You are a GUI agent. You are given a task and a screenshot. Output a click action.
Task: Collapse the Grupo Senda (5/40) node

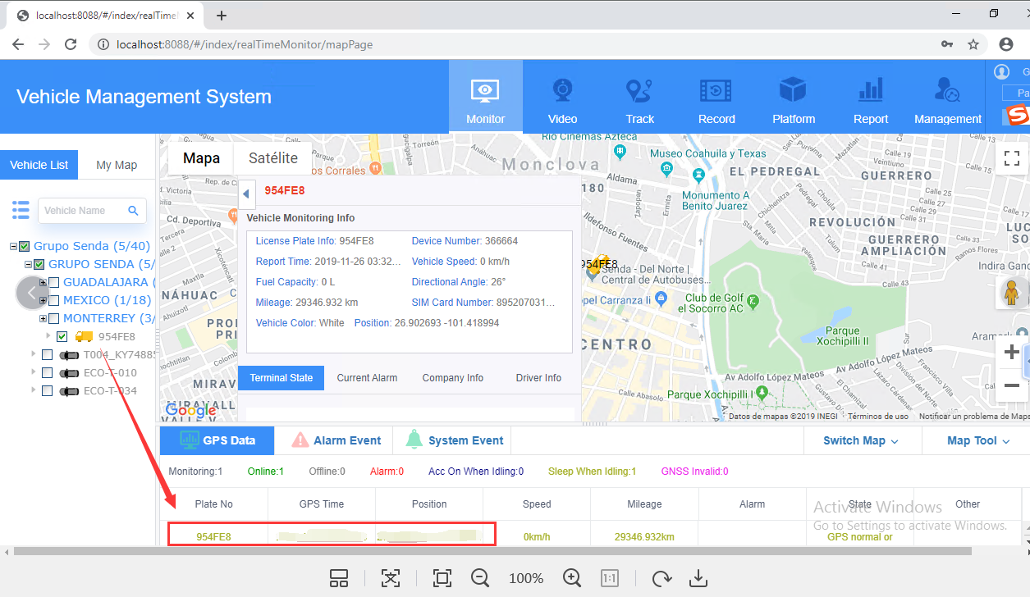[x=14, y=246]
